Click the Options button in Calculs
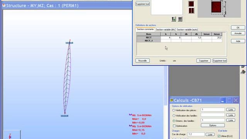 213,125
